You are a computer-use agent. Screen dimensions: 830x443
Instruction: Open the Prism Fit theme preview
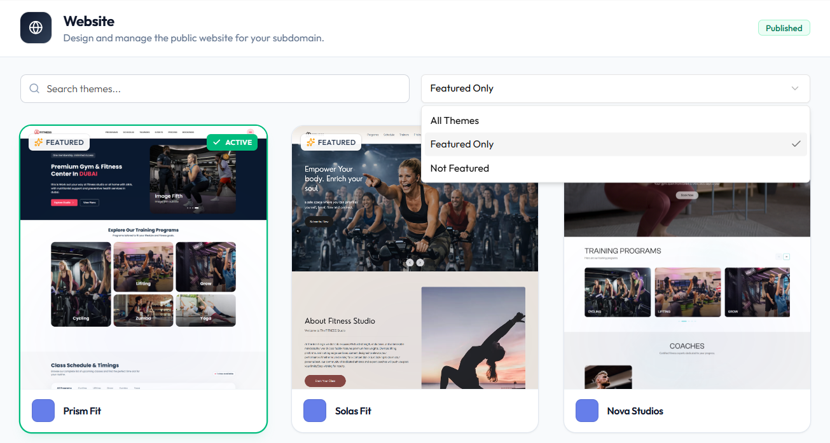[x=143, y=257]
